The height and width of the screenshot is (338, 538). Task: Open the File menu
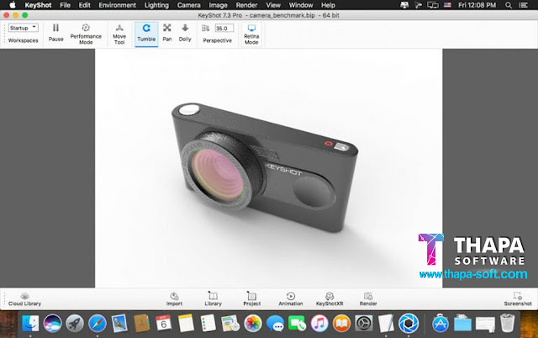click(x=66, y=5)
